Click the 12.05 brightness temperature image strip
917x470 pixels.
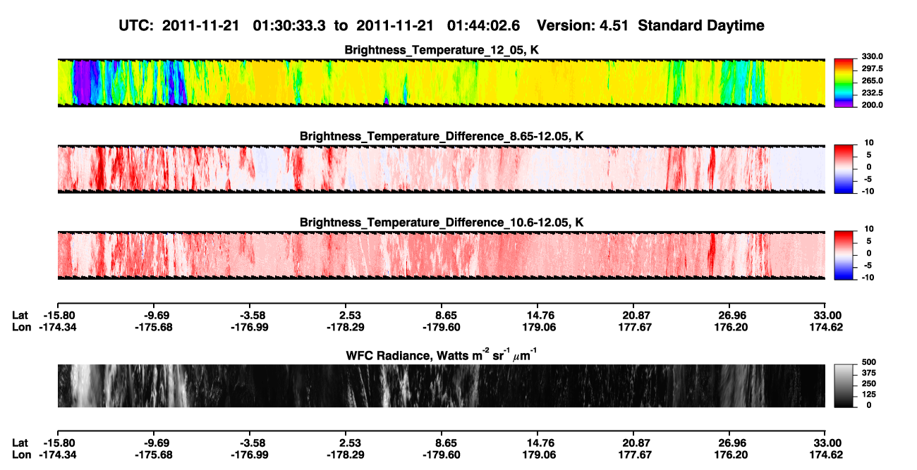pyautogui.click(x=442, y=82)
